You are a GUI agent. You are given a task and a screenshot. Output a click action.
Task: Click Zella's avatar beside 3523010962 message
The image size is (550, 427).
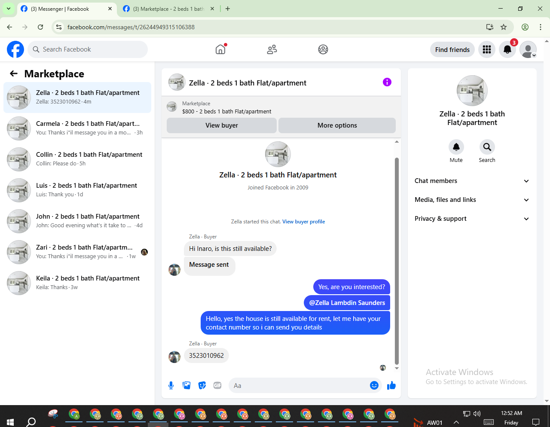click(174, 357)
